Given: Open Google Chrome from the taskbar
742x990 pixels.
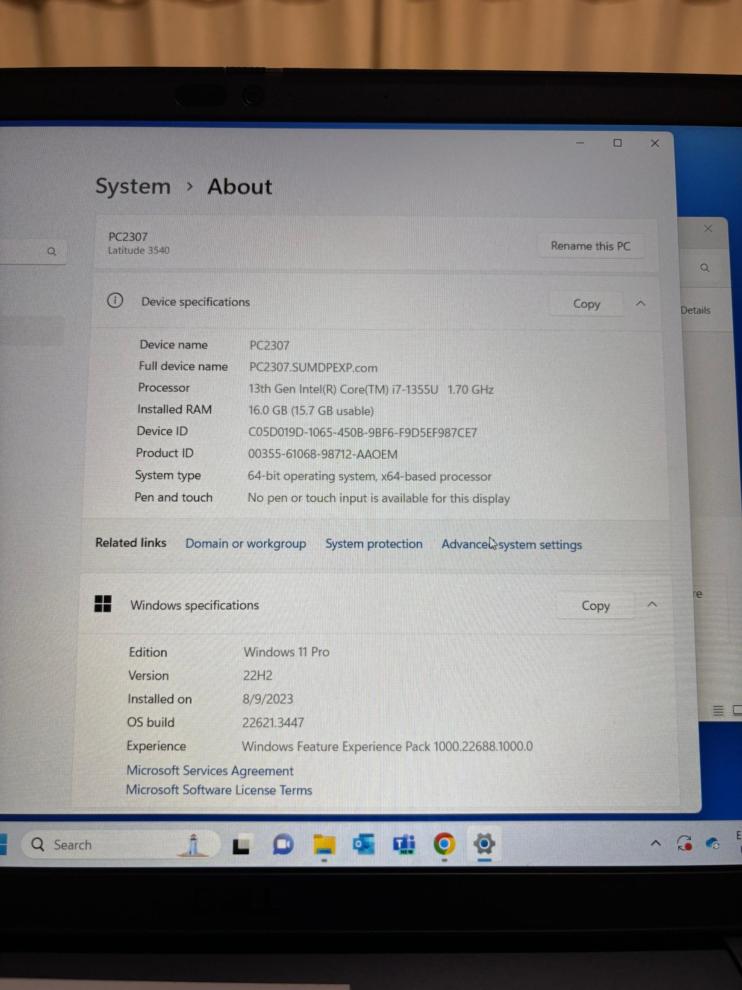Looking at the screenshot, I should click(x=444, y=845).
